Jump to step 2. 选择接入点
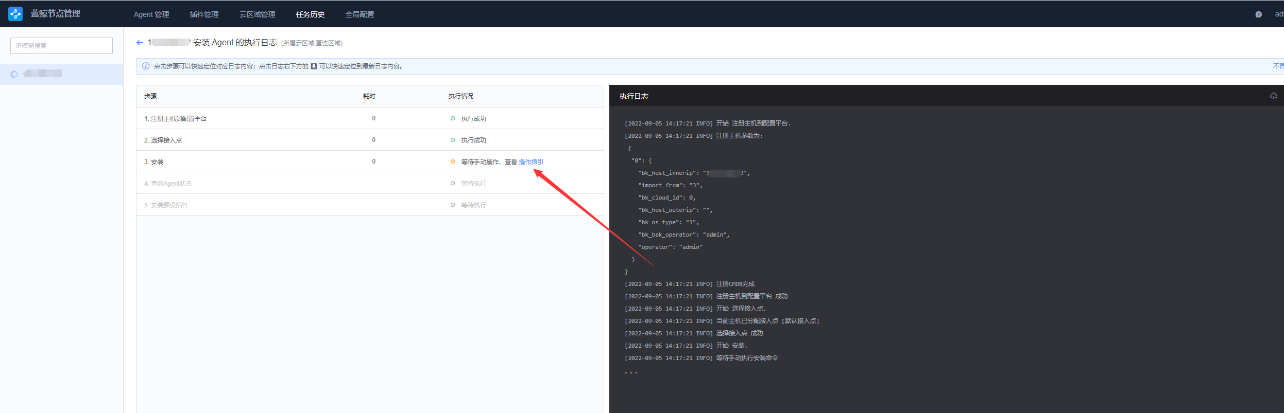The image size is (1284, 413). 163,140
